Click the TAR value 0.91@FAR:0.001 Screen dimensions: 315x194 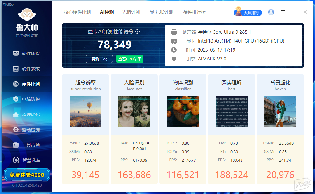click(141, 146)
